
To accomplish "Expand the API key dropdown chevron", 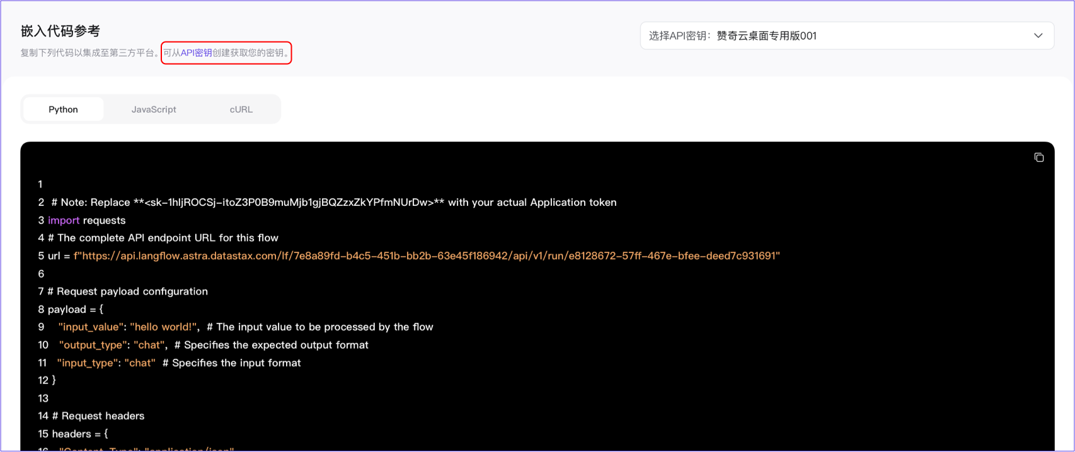I will 1038,36.
